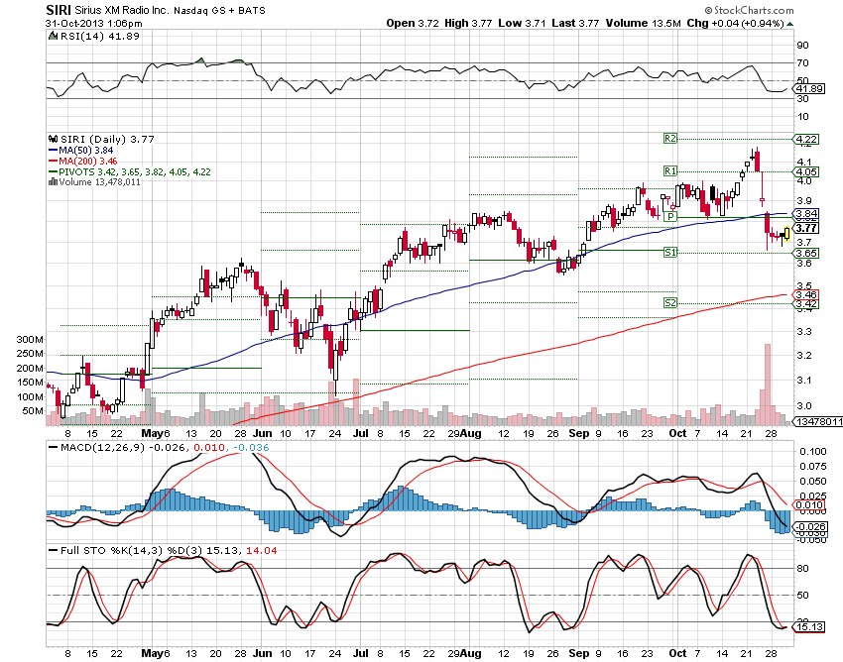Screen dimensions: 843x662
Task: Click the SIRI (Daily) 3.77 legend entry
Action: click(x=107, y=139)
